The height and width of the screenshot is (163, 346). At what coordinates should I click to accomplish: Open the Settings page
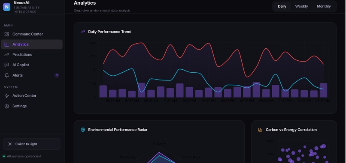32,106
